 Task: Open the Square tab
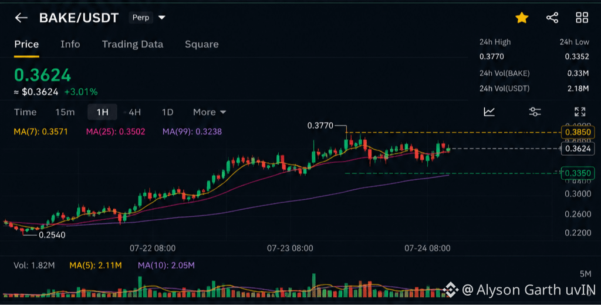pos(202,44)
